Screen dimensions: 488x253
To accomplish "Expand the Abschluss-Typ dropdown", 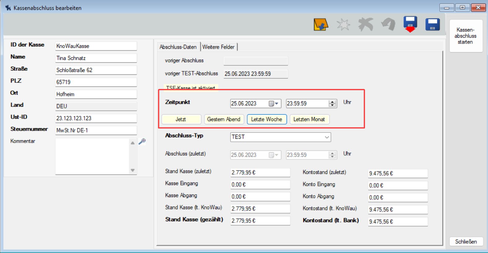I will pos(327,137).
